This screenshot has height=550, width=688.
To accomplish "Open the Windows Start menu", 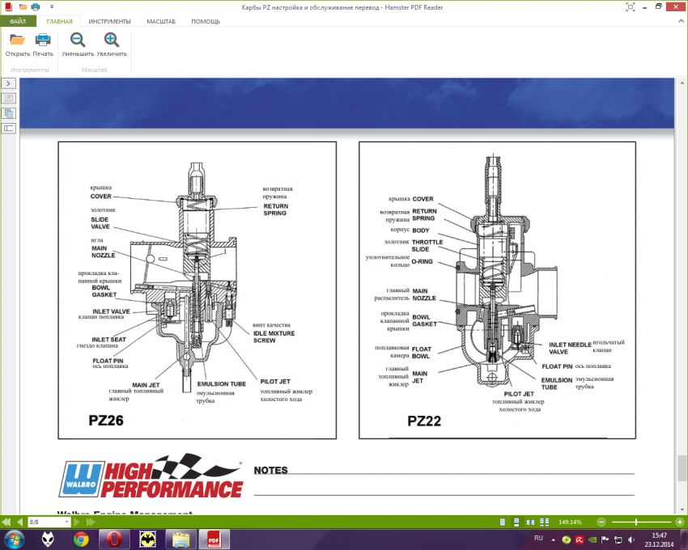I will pyautogui.click(x=14, y=539).
